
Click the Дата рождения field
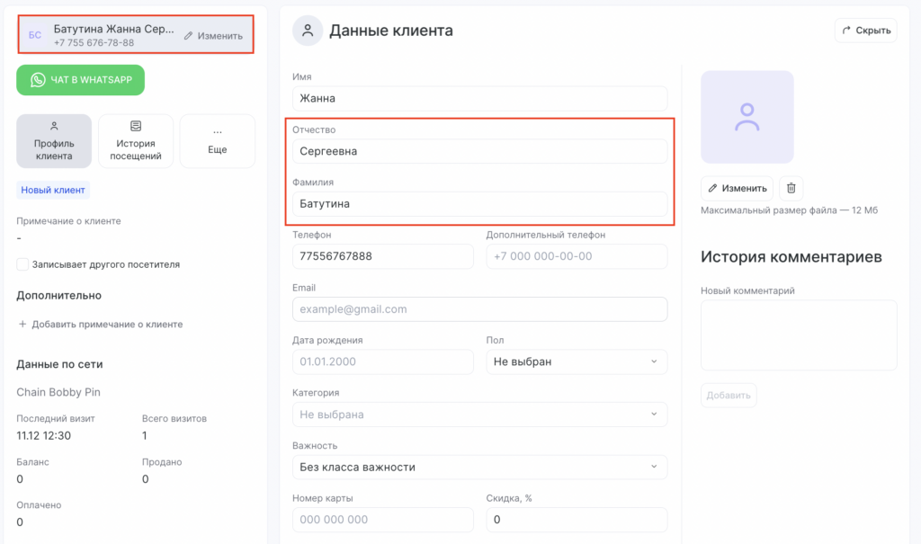(x=382, y=361)
